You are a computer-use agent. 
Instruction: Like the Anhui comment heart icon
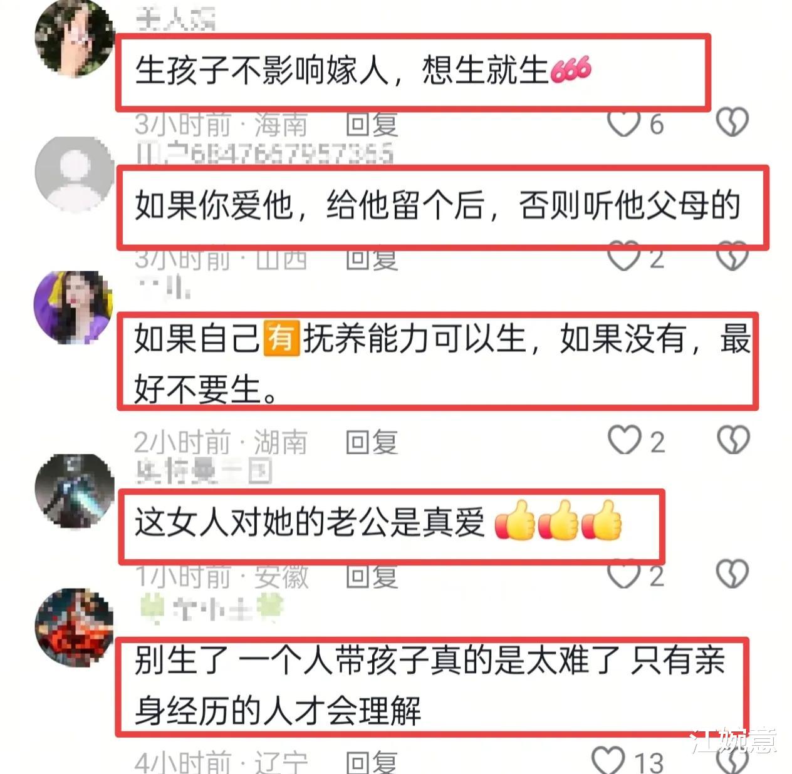[x=624, y=574]
